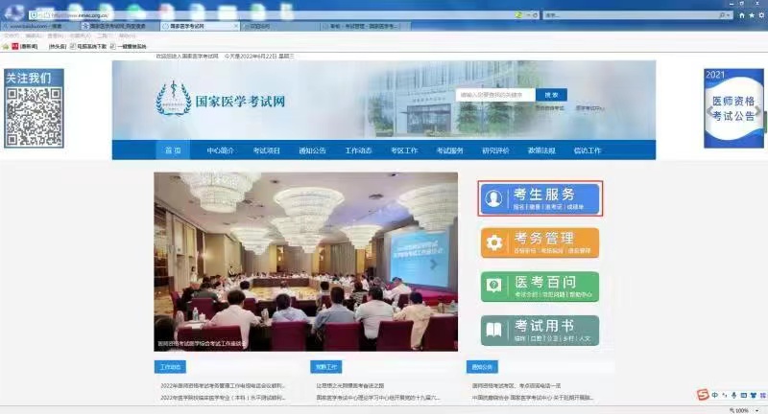Click the person icon on 考生服务
This screenshot has width=768, height=414.
(x=493, y=198)
